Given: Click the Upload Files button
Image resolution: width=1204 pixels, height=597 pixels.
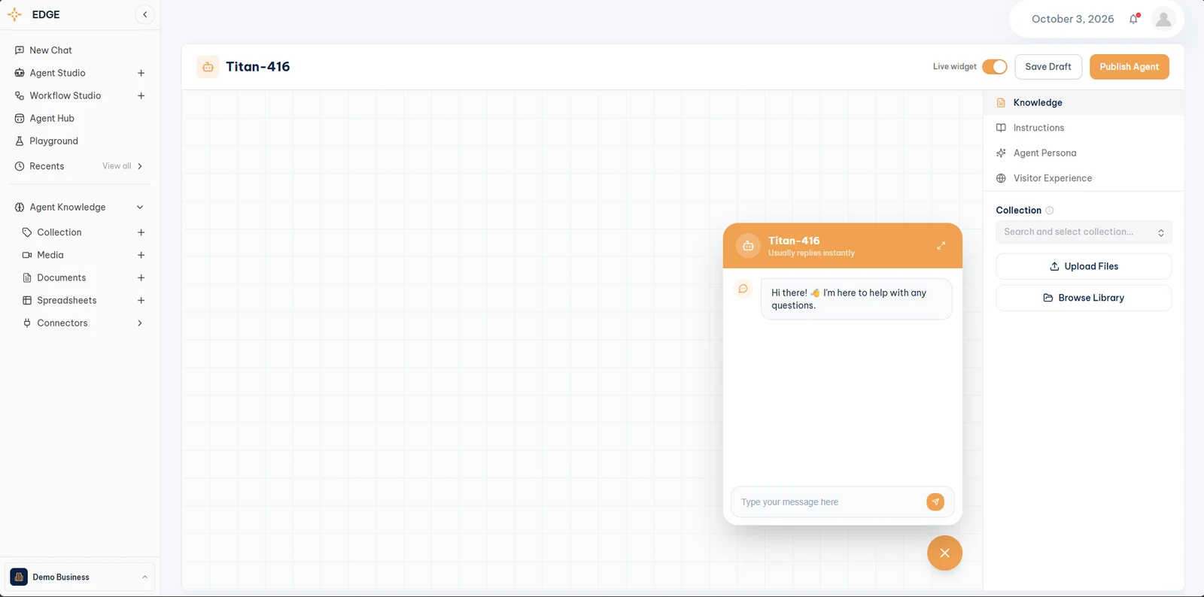Looking at the screenshot, I should (1084, 266).
